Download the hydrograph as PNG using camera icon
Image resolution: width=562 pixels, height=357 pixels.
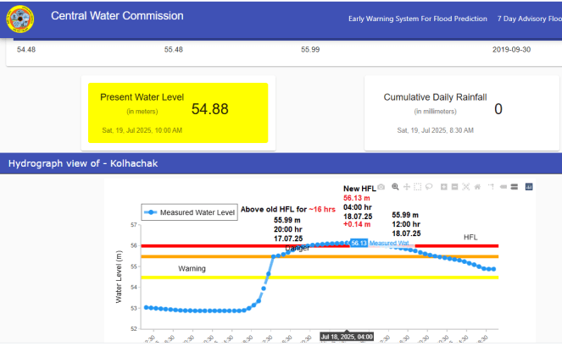tap(381, 186)
